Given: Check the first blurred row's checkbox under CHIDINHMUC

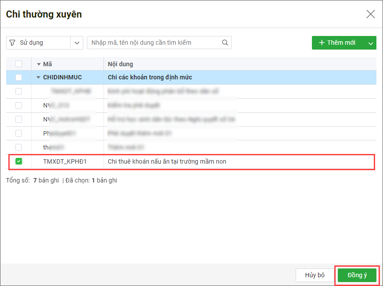Looking at the screenshot, I should pyautogui.click(x=18, y=91).
